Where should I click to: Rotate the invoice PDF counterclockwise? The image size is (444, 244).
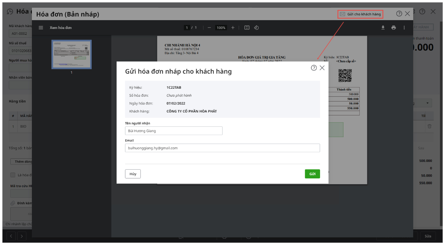256,27
